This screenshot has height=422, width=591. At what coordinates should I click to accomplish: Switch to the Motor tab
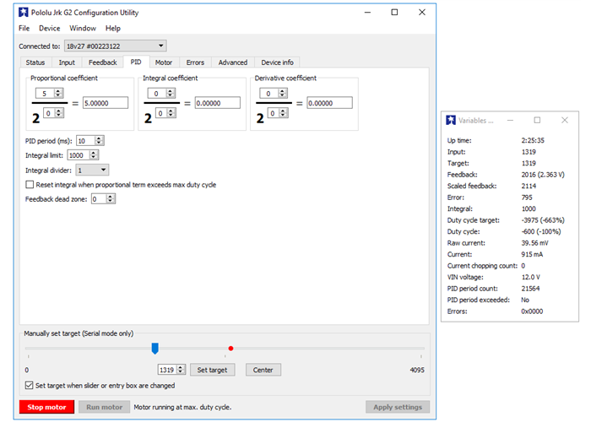click(x=164, y=62)
